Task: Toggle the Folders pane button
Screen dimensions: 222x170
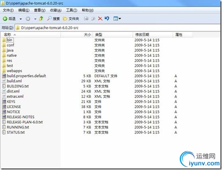Action: pos(71,19)
